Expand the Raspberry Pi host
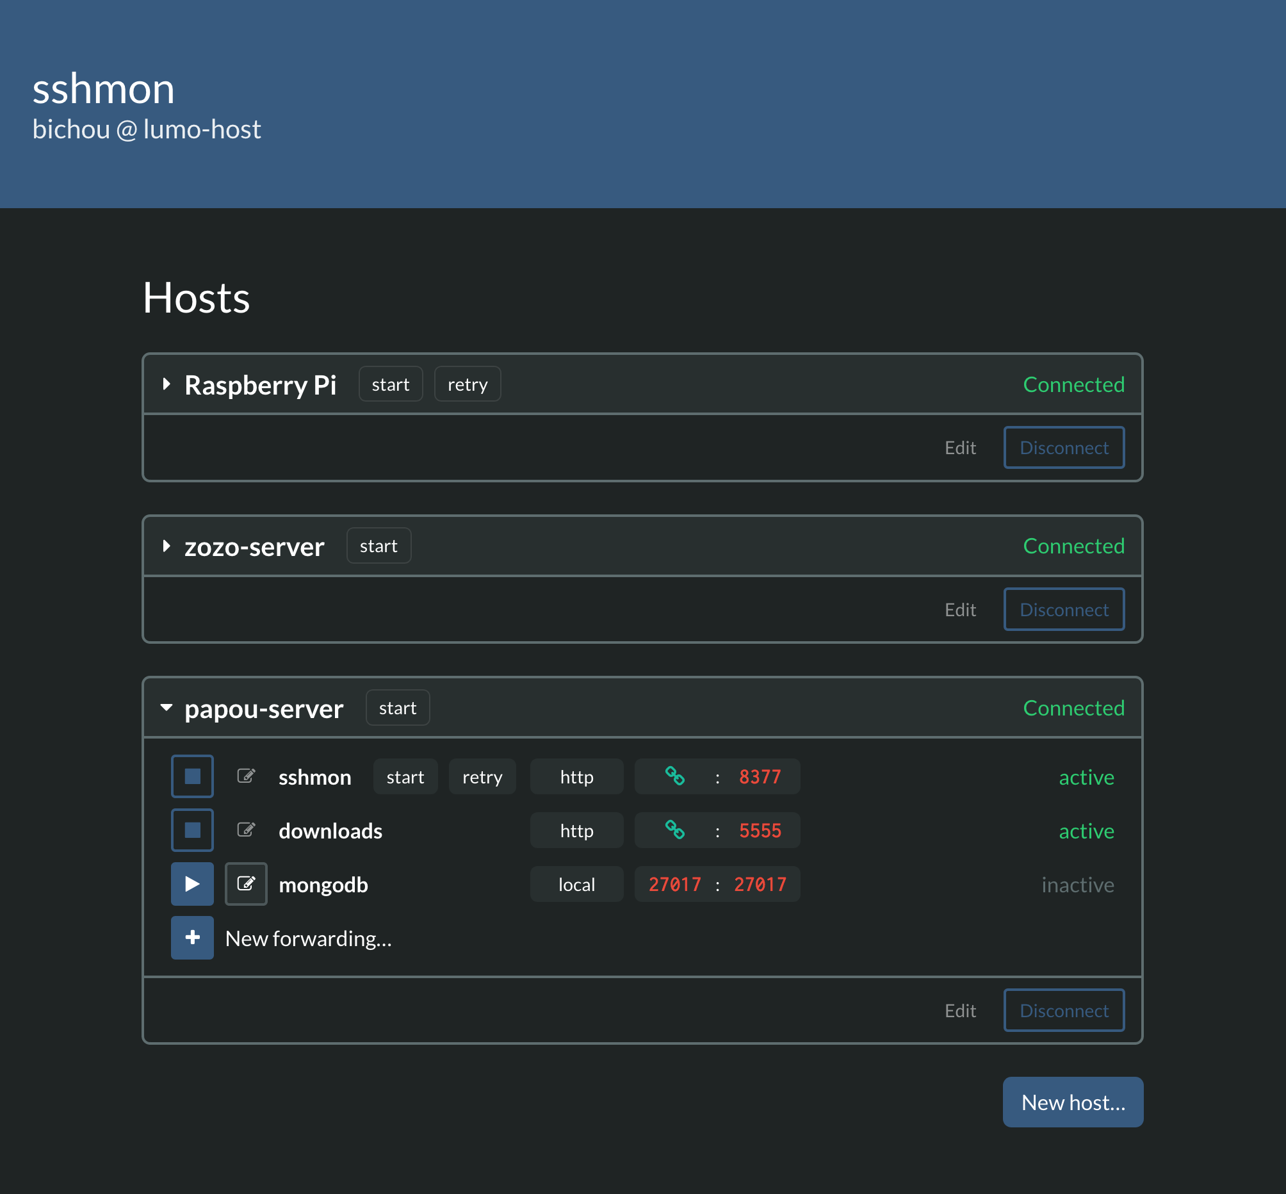The width and height of the screenshot is (1286, 1194). click(167, 384)
